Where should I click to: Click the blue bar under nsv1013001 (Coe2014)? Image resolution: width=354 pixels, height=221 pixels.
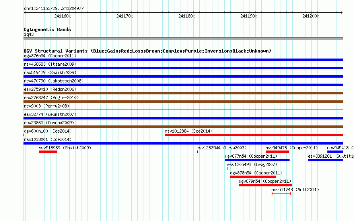tap(183, 143)
